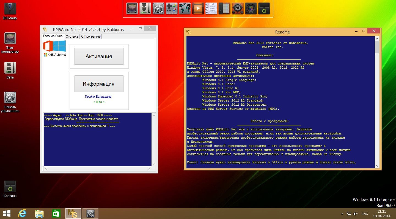396x219 pixels.
Task: Click the ReadMe scrollbar down arrow
Action: (x=377, y=166)
